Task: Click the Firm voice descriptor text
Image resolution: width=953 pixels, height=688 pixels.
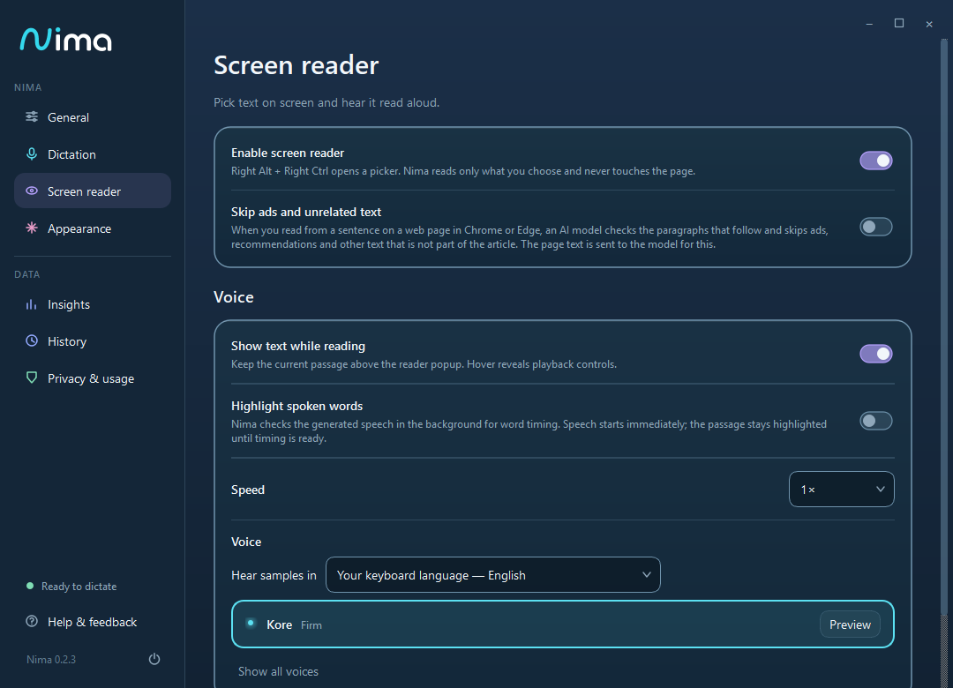Action: (311, 625)
